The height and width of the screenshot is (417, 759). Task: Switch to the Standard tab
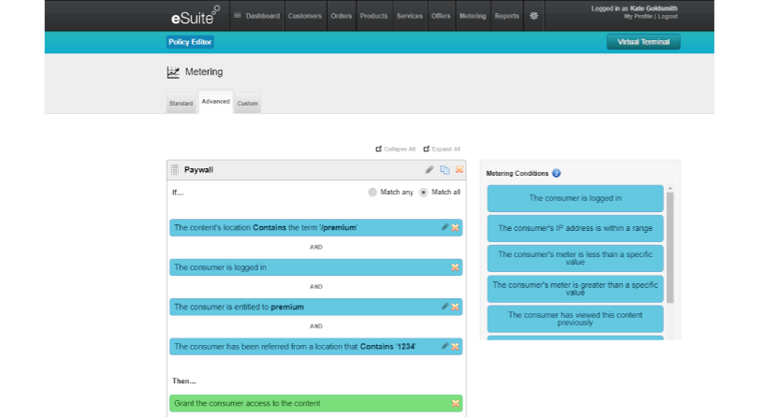(x=181, y=103)
